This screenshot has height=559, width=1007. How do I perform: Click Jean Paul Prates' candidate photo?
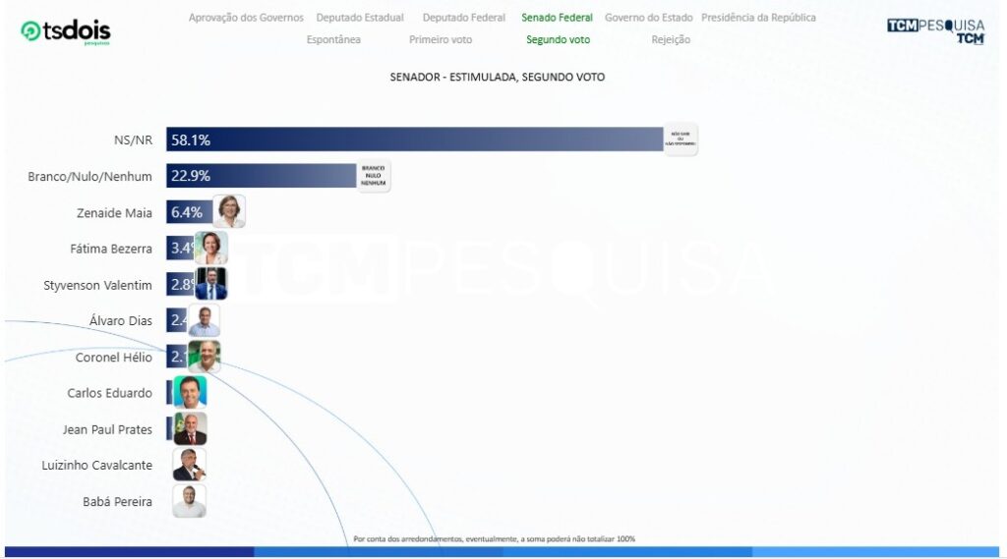point(190,429)
